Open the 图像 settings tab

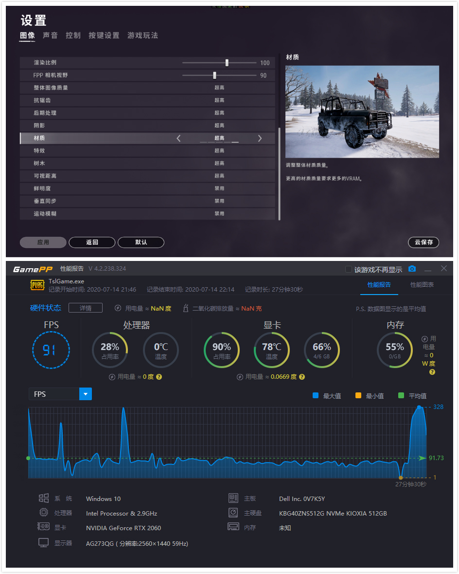click(27, 36)
